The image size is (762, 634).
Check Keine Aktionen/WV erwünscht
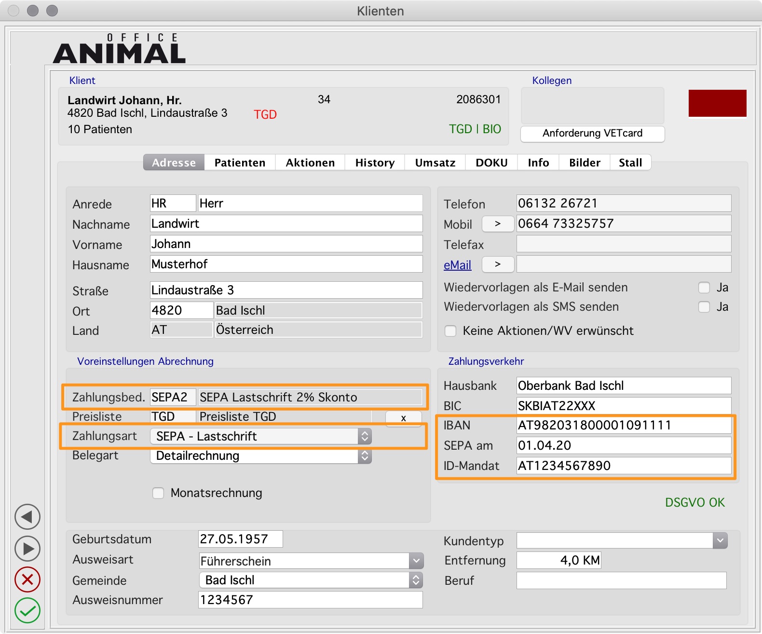pos(450,331)
